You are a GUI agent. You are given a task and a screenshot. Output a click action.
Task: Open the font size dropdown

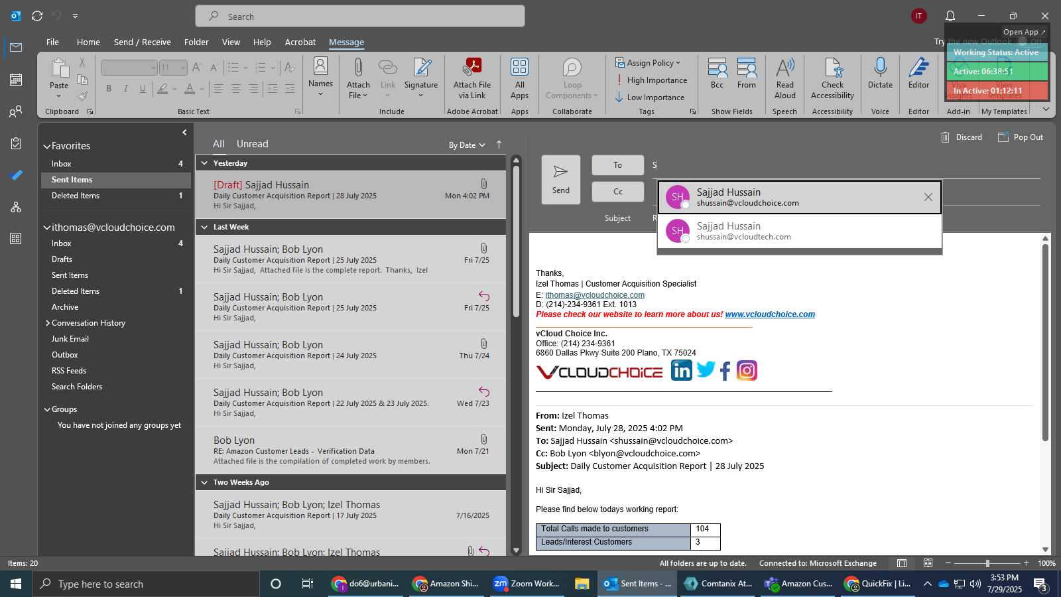click(x=183, y=68)
